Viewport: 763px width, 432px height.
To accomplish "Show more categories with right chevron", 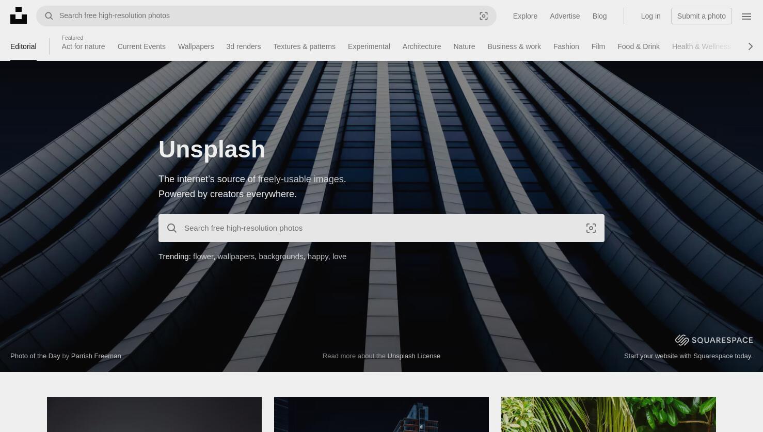I will [751, 46].
